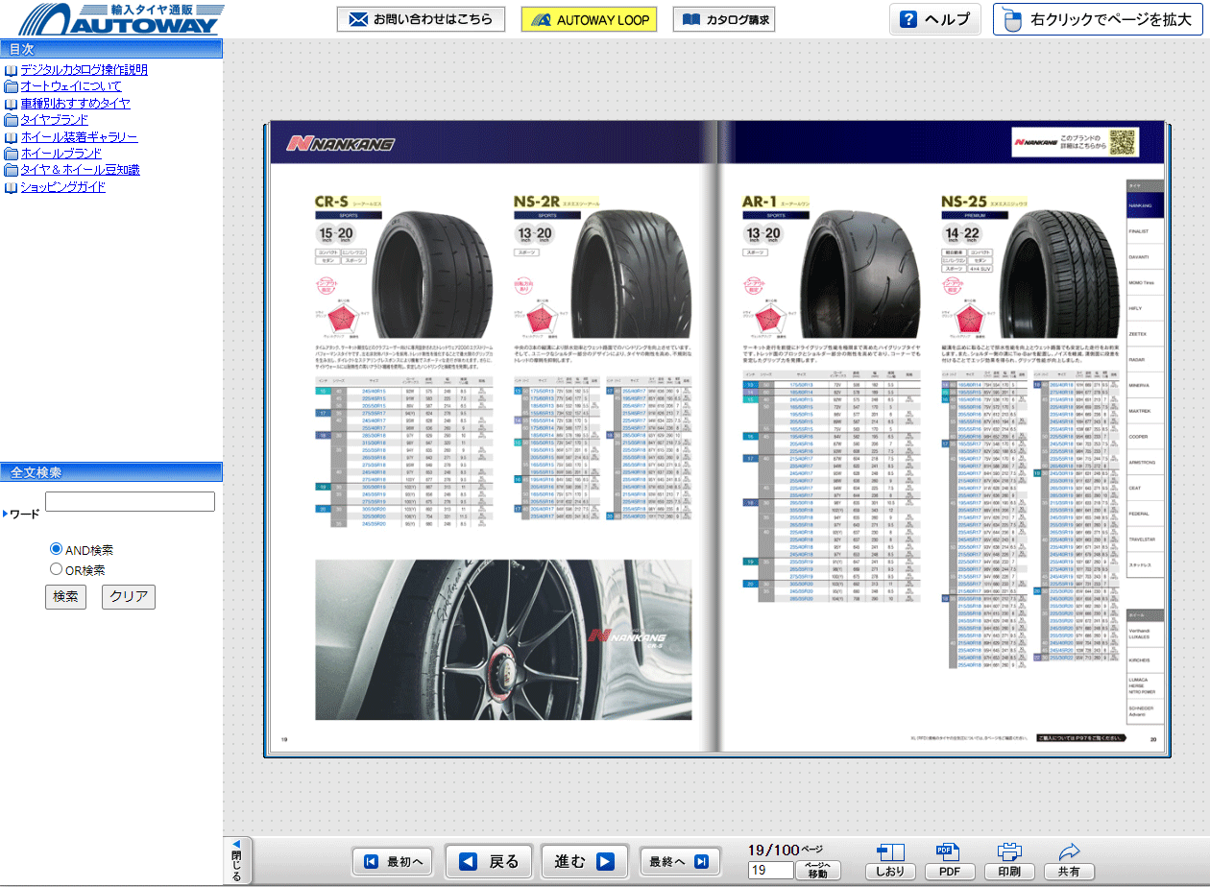Select the ZEETEX index tab
Viewport: 1210px width, 887px height.
click(x=1145, y=334)
